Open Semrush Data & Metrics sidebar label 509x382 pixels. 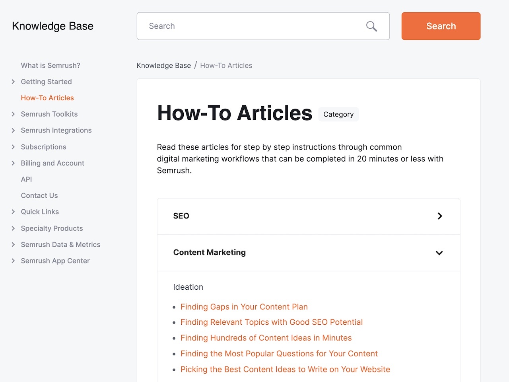pos(60,245)
